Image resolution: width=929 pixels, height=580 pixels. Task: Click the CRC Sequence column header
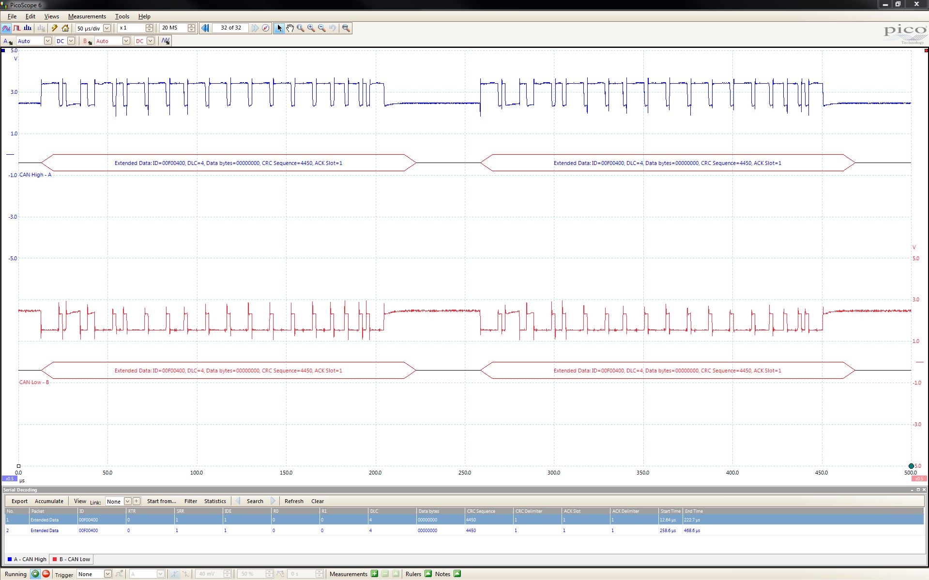click(489, 511)
